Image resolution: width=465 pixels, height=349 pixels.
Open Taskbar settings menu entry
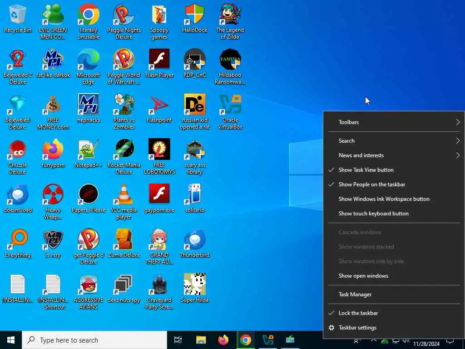394,327
